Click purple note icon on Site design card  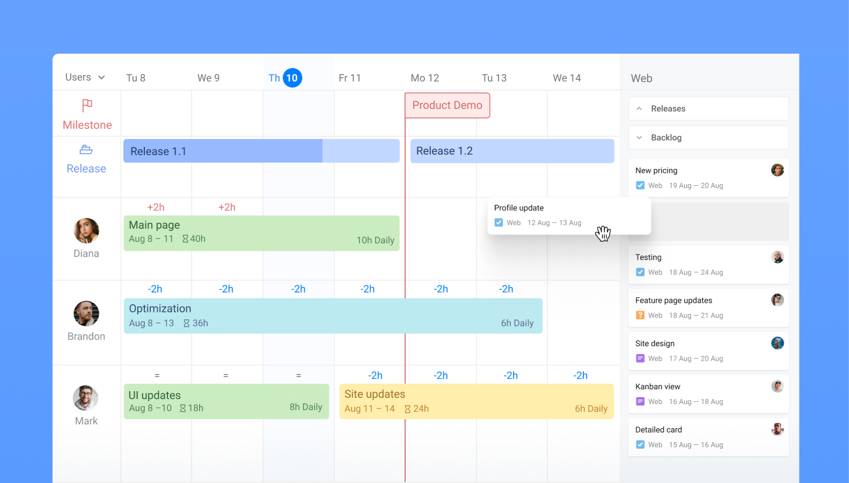(640, 358)
